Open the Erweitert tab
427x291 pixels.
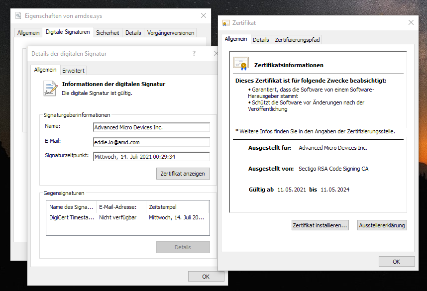73,71
